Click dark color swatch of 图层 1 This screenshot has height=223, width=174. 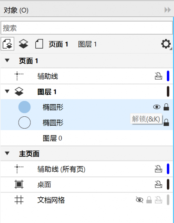tap(168, 91)
